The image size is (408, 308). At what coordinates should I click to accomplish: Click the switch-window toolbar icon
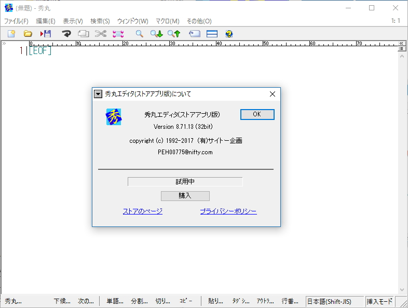[x=195, y=34]
